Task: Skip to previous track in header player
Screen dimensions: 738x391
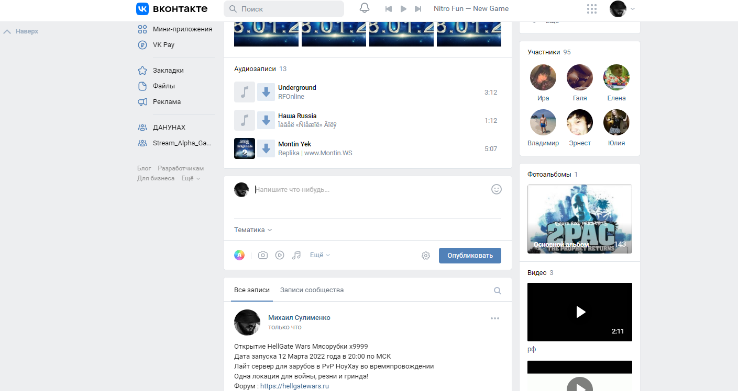Action: tap(389, 9)
